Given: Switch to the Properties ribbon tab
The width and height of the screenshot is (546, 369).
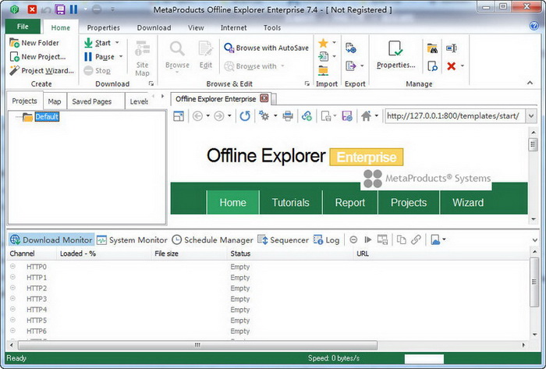Looking at the screenshot, I should pyautogui.click(x=103, y=27).
